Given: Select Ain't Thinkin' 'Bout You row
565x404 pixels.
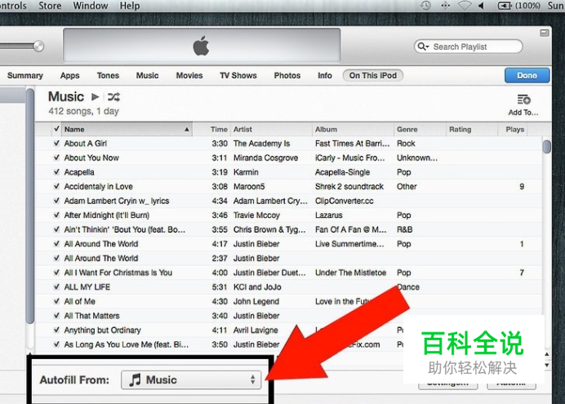Looking at the screenshot, I should click(288, 229).
